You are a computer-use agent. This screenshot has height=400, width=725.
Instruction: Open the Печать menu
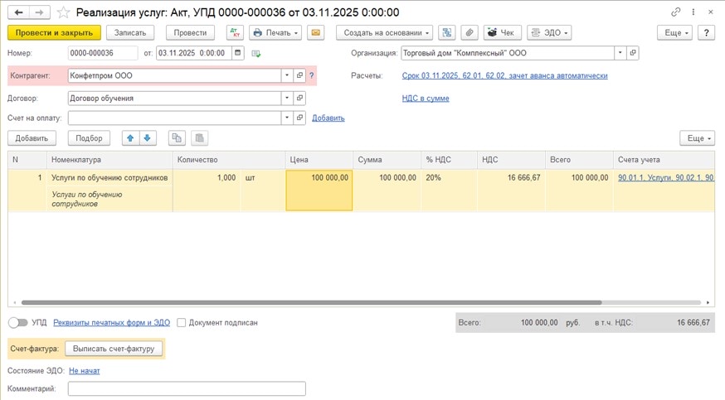coord(275,33)
